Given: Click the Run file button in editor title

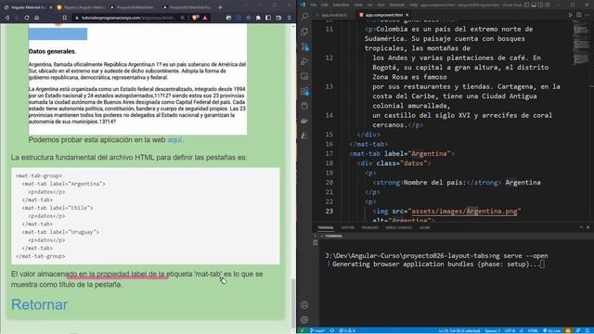Looking at the screenshot, I should click(x=571, y=15).
